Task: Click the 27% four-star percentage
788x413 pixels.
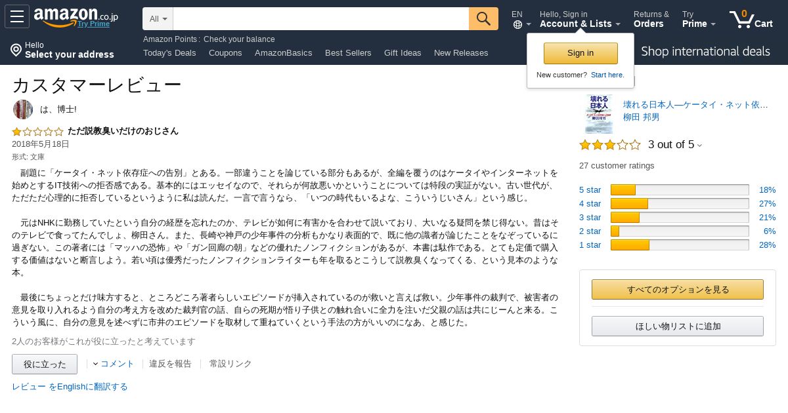Action: [x=767, y=204]
